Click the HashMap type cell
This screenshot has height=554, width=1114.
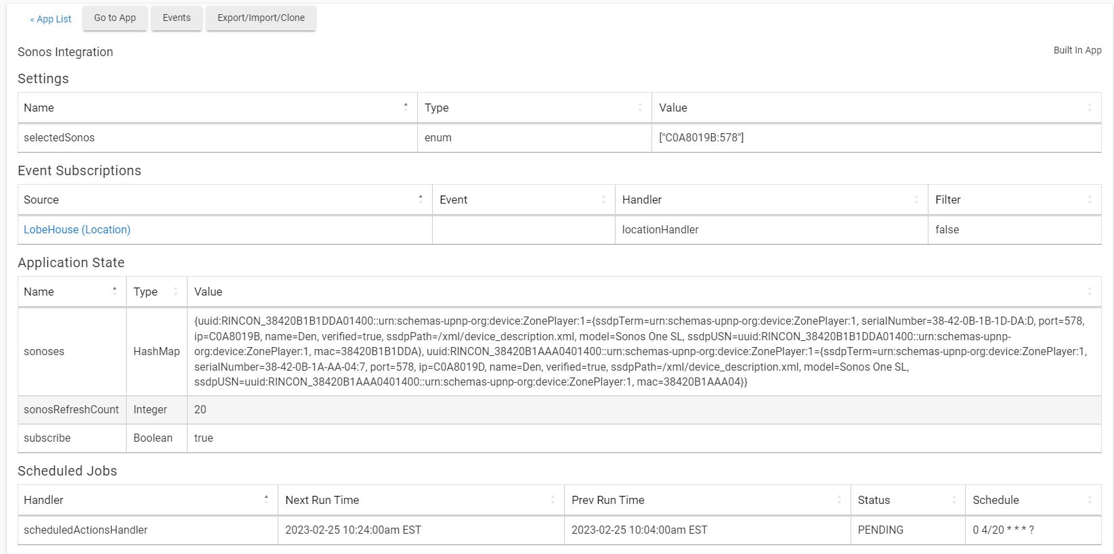pos(156,351)
